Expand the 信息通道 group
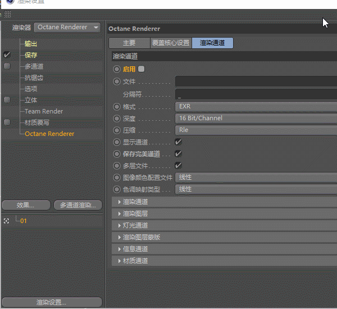 click(x=224, y=249)
